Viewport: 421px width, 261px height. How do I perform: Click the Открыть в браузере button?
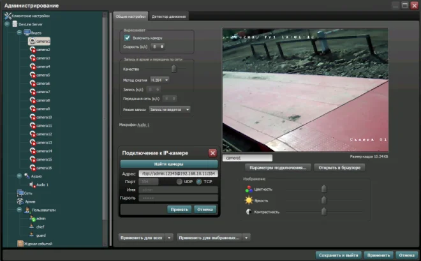click(339, 167)
